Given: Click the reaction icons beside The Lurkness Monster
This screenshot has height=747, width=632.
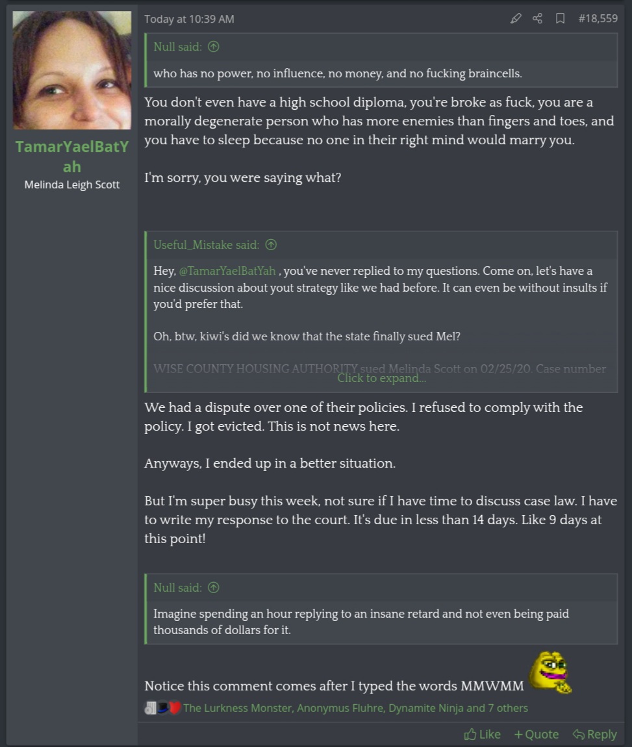Looking at the screenshot, I should 162,708.
